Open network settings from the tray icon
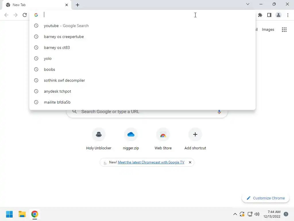This screenshot has height=221, width=294. coord(250,214)
